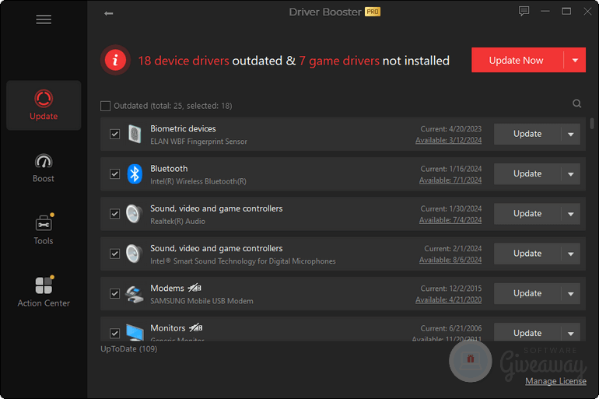Update the Monitors driver
Screen dimensions: 599x399
coord(527,333)
